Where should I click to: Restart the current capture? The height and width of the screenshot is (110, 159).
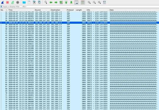click(13, 2)
